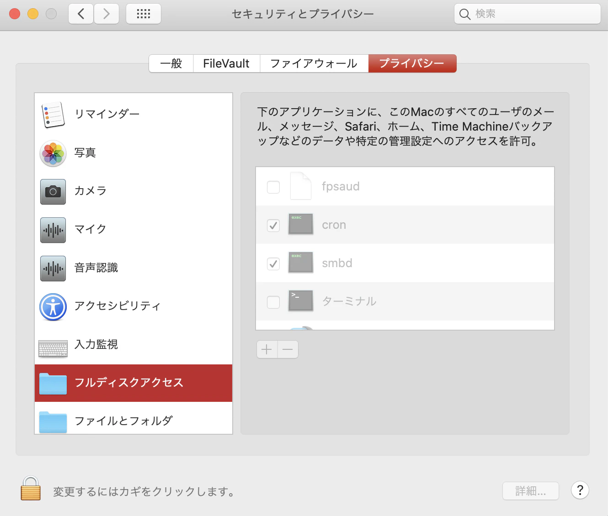Click the 音声認識 waveform icon
This screenshot has height=516, width=608.
click(x=53, y=268)
